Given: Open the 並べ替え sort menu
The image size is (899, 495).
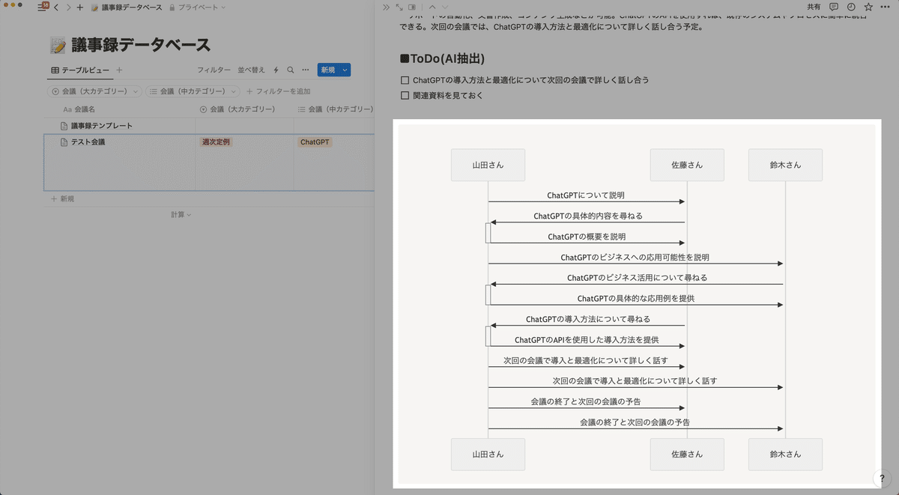Looking at the screenshot, I should [251, 70].
